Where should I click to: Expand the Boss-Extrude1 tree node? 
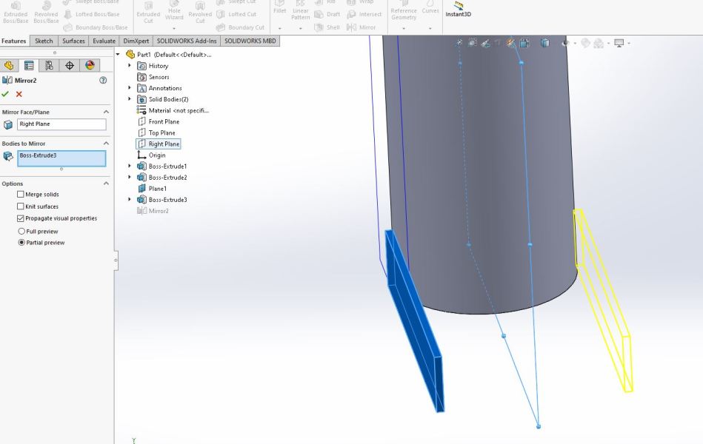tap(130, 166)
